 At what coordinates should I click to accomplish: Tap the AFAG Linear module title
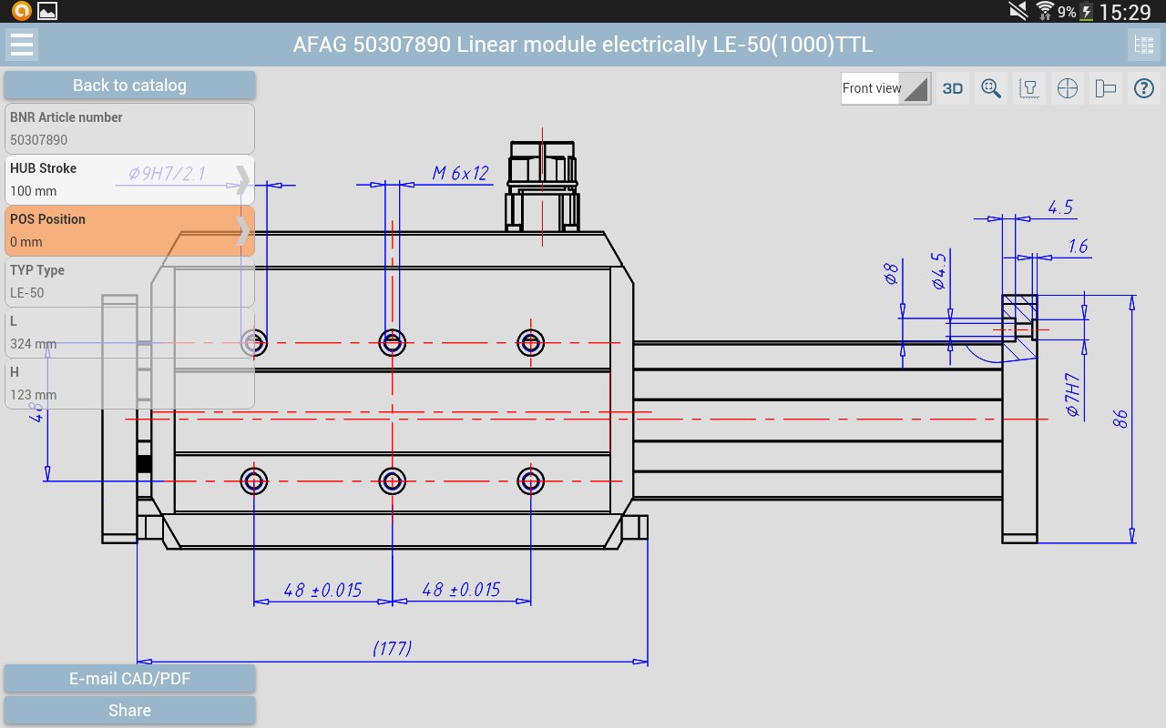click(x=583, y=44)
